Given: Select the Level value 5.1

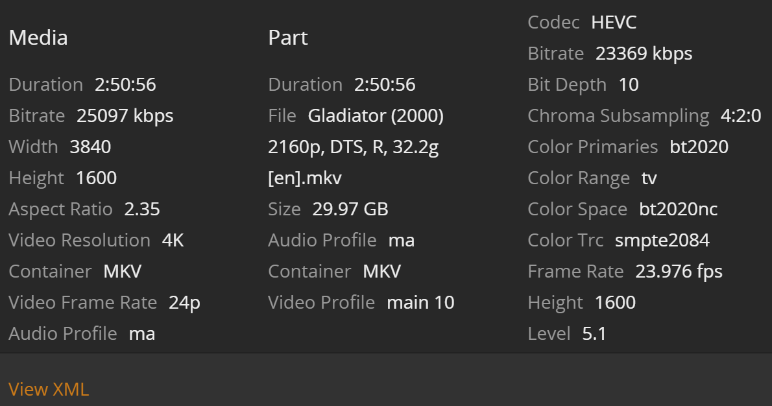Looking at the screenshot, I should coord(594,334).
